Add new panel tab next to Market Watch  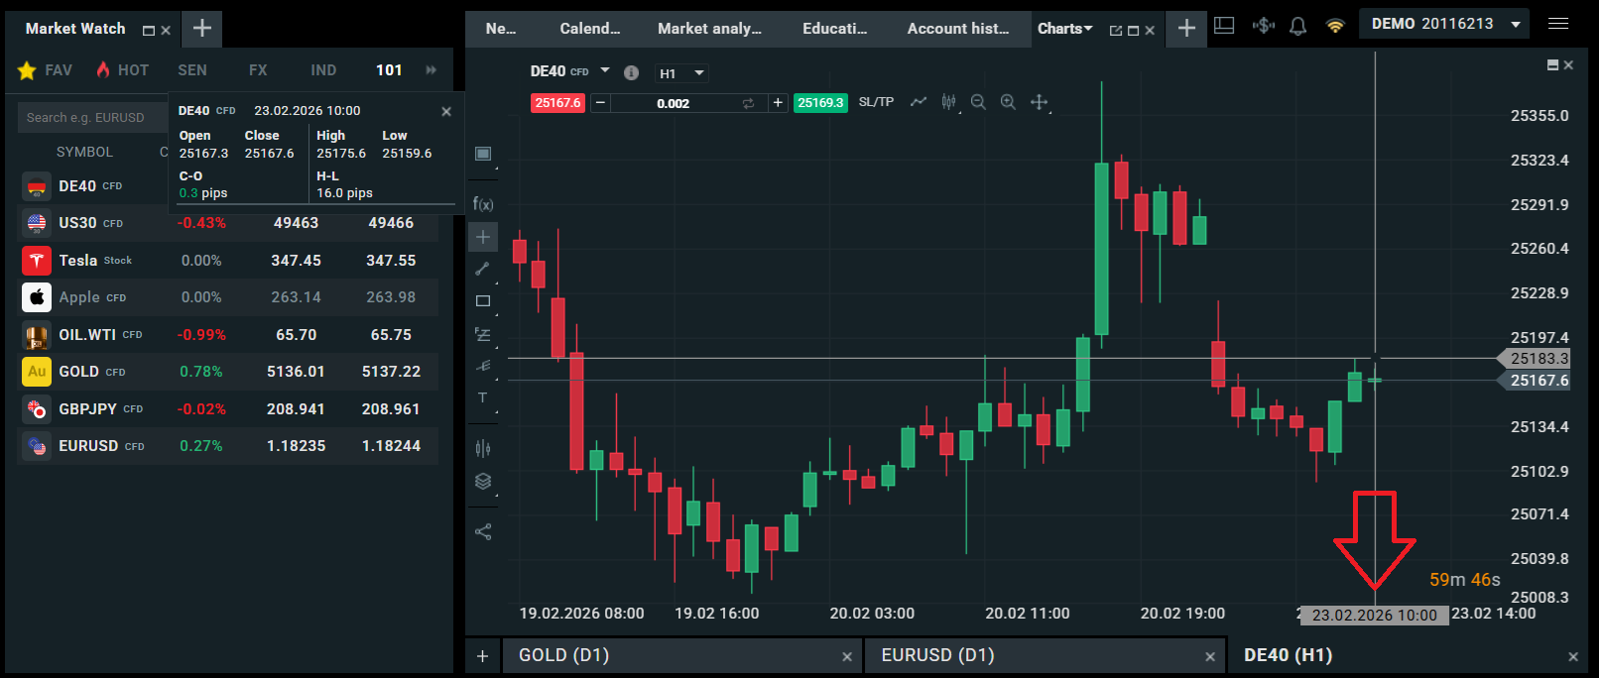(202, 28)
